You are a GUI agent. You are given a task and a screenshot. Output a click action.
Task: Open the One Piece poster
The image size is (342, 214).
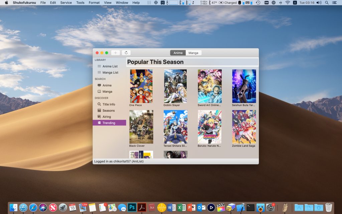[141, 86]
